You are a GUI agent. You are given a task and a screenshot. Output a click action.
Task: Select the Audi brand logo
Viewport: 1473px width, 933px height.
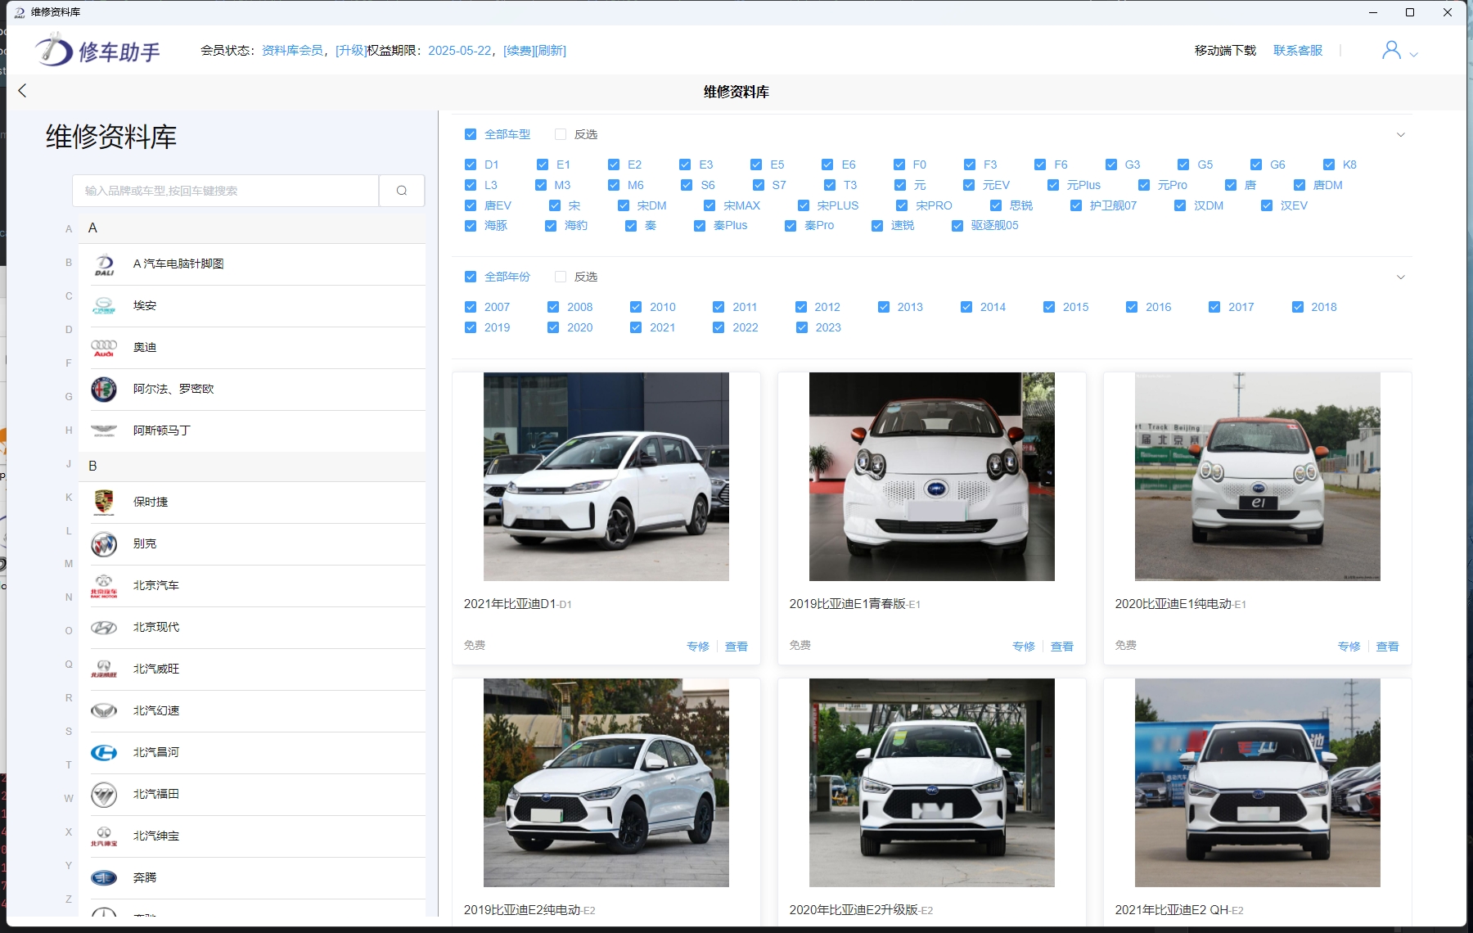104,348
